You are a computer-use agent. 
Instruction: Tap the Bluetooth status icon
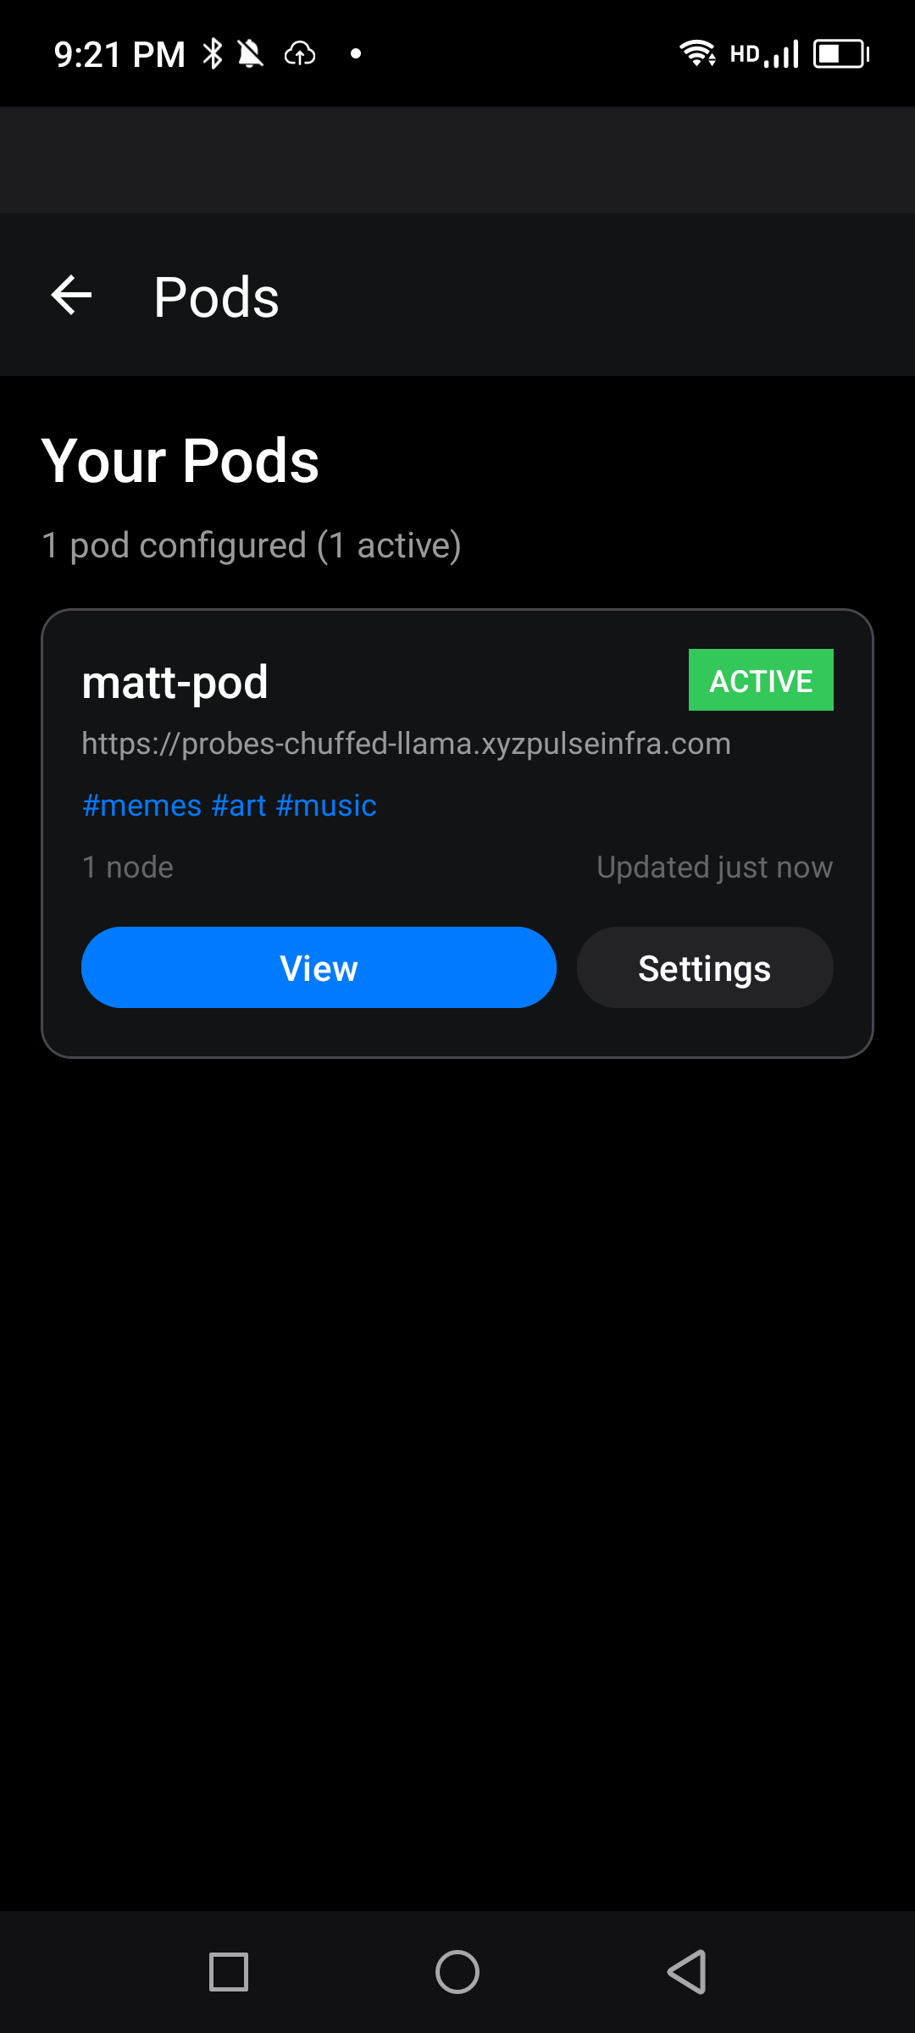tap(213, 53)
